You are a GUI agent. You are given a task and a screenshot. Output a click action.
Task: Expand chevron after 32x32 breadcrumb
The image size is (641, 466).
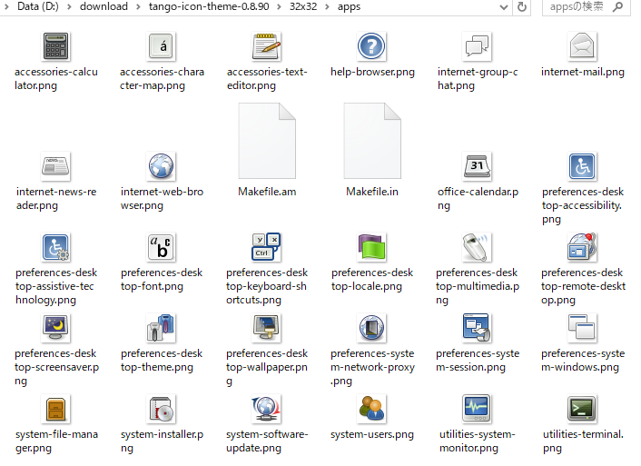coord(327,7)
